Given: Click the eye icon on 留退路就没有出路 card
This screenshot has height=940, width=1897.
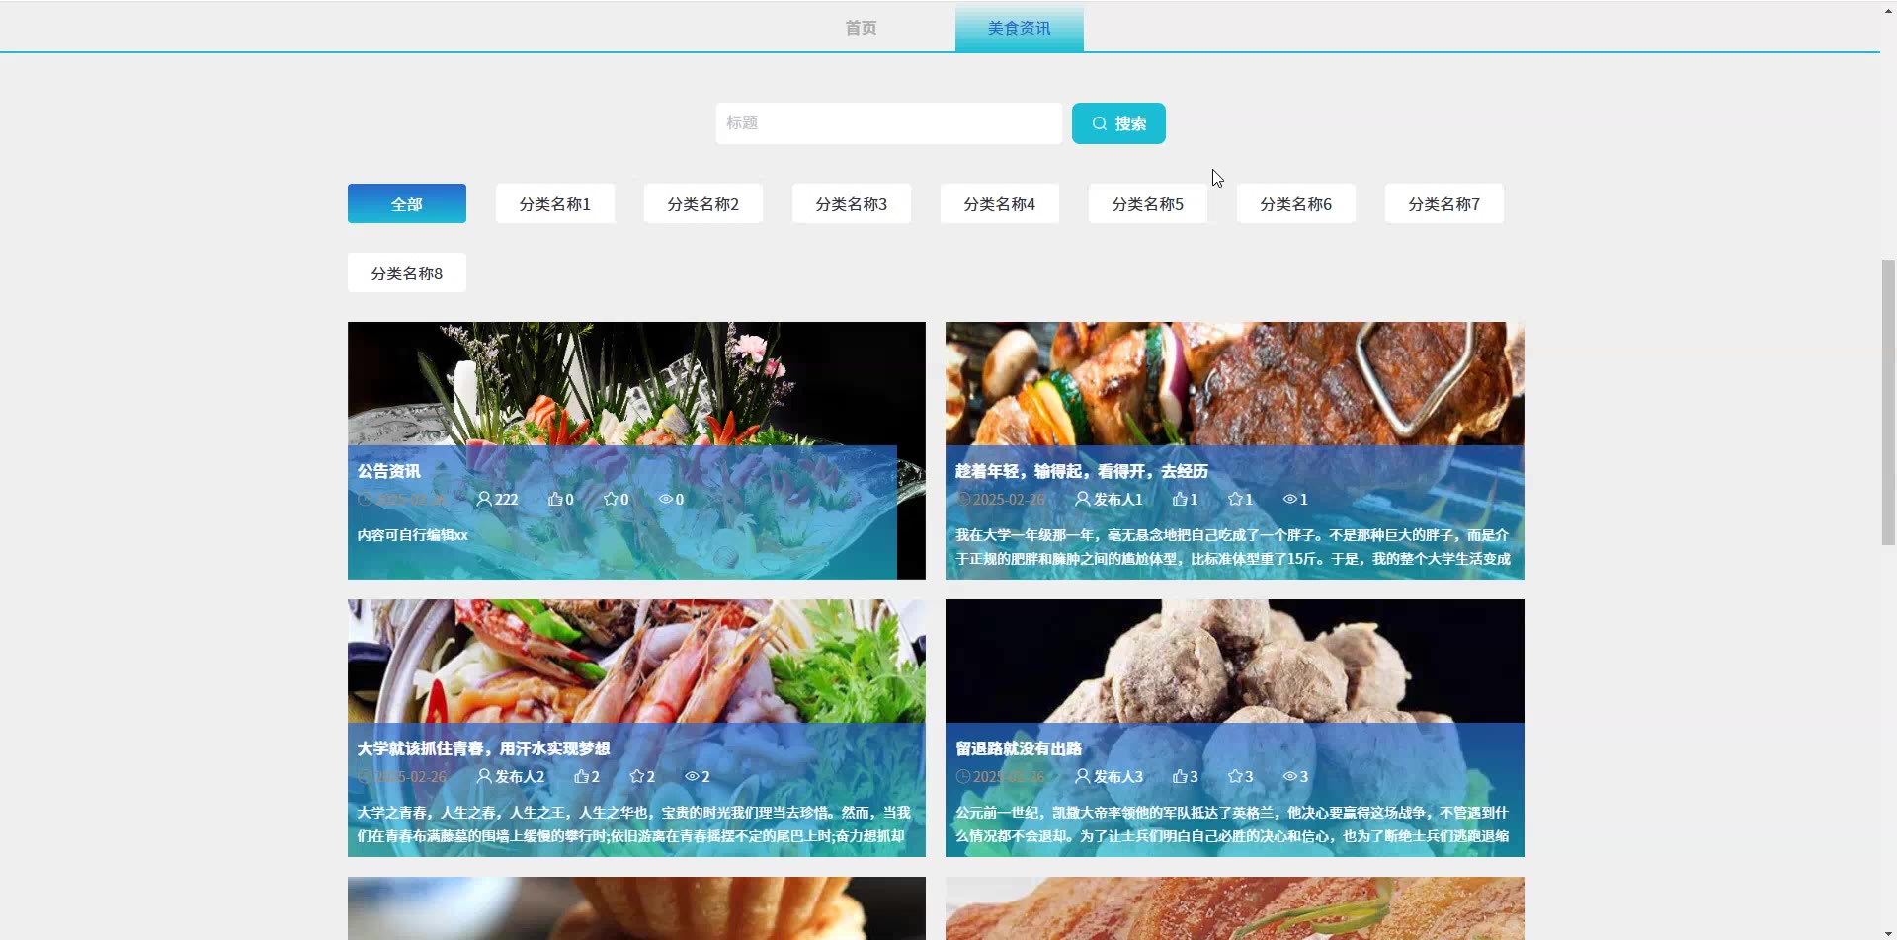Looking at the screenshot, I should point(1290,777).
